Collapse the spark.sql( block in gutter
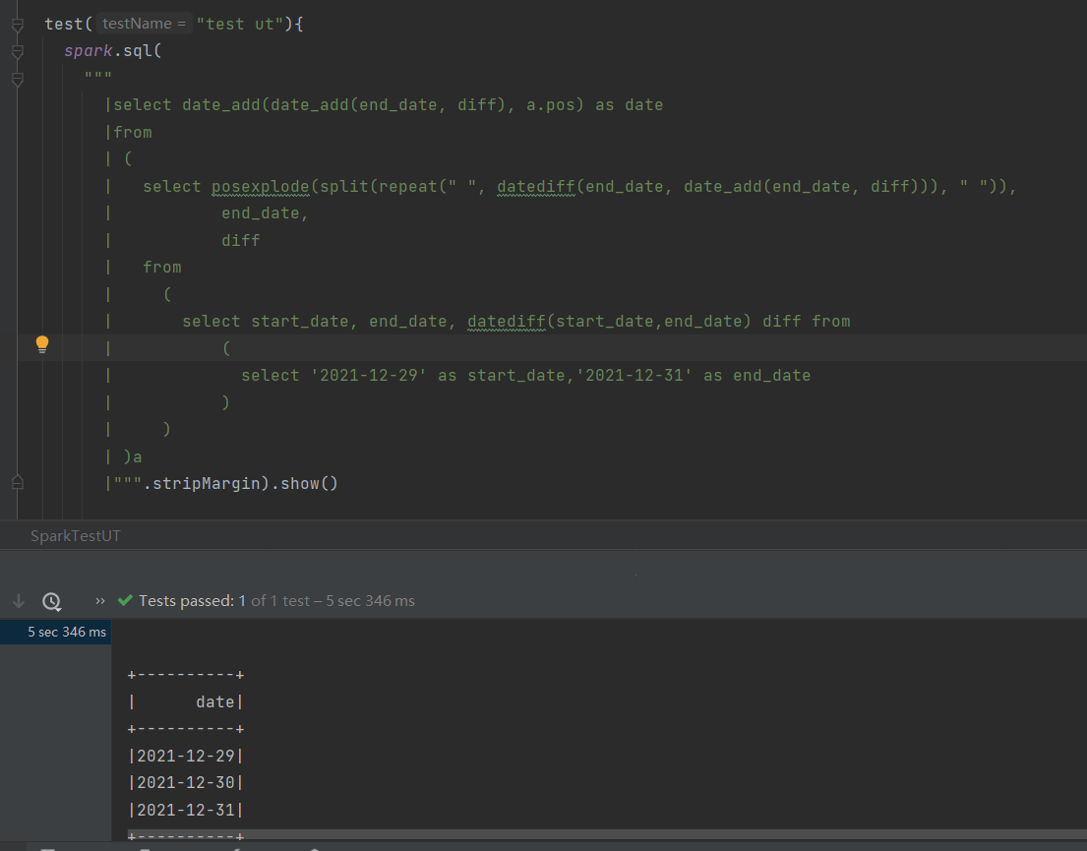 tap(18, 52)
